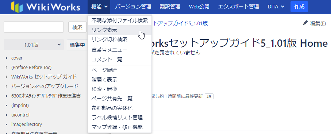Open the DITA dropdown menu

pyautogui.click(x=276, y=7)
